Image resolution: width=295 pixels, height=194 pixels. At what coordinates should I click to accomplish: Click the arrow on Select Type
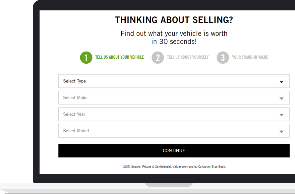coord(282,82)
